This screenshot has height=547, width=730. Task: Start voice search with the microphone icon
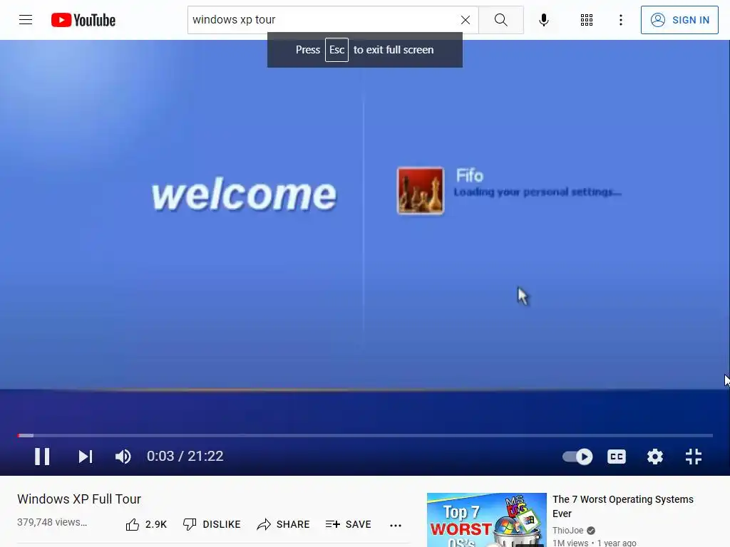click(x=543, y=20)
